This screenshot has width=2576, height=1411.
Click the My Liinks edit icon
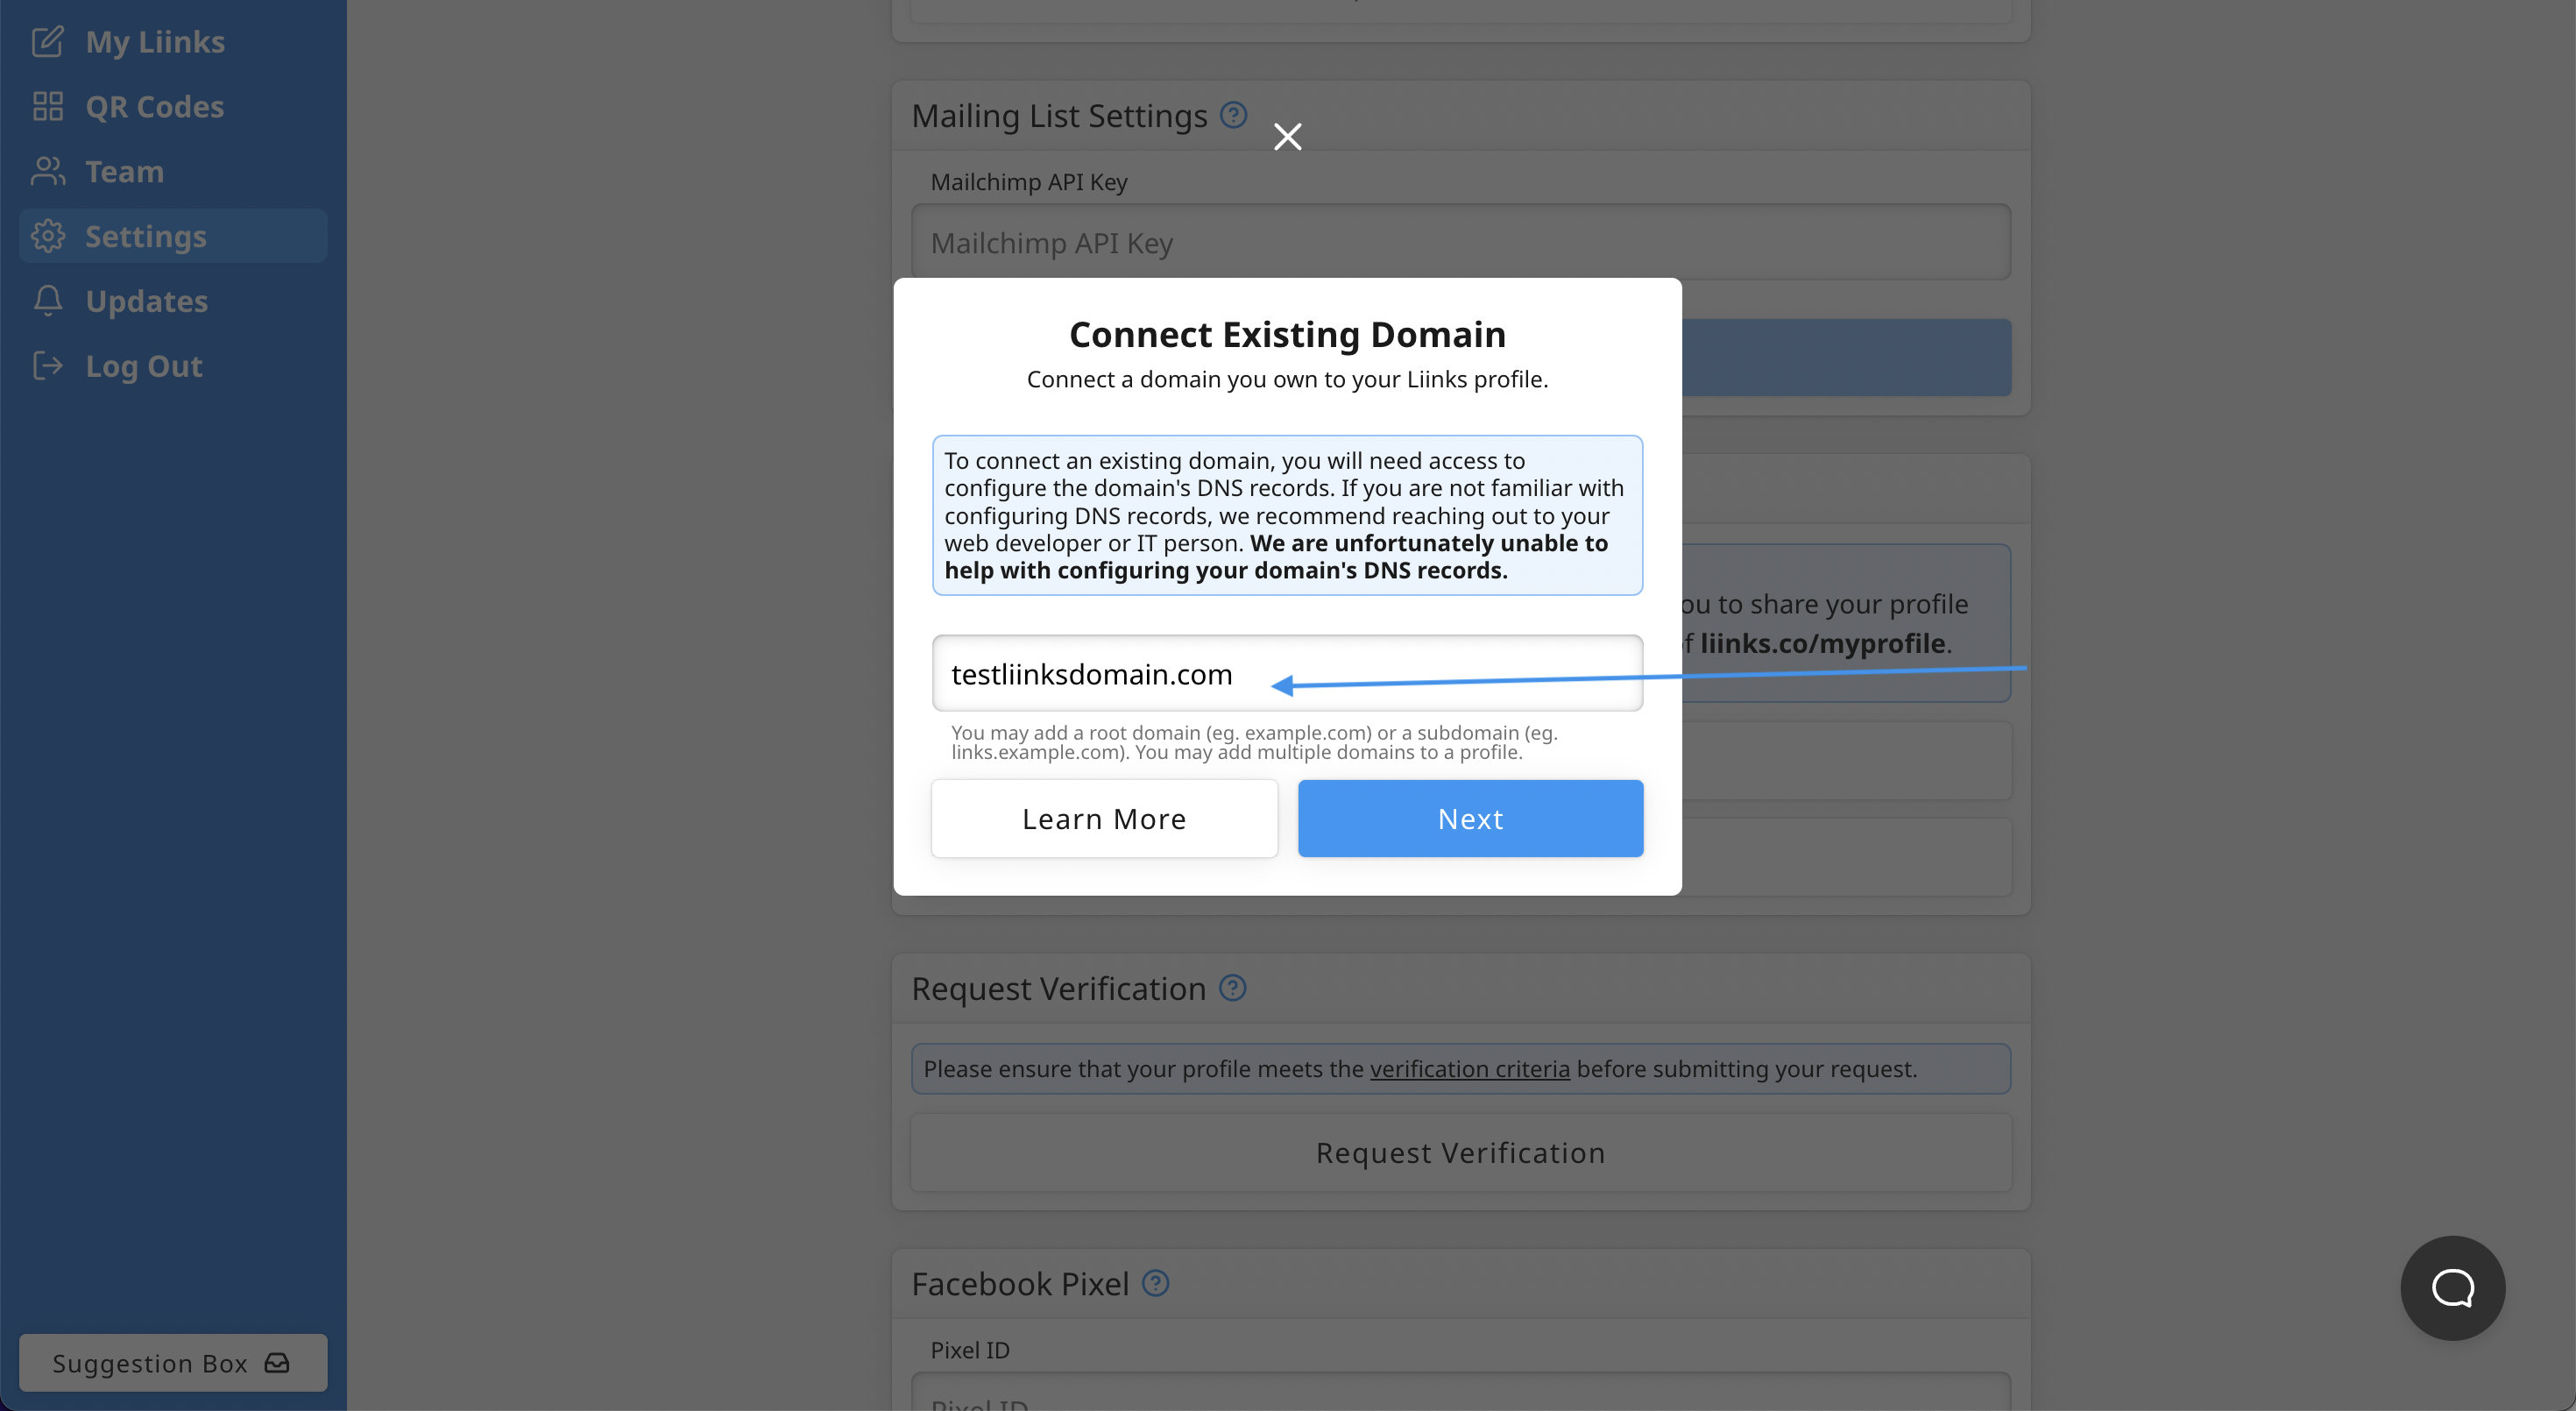click(47, 42)
